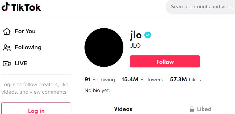Click the Following people icon in sidebar
235x114 pixels.
[7, 48]
